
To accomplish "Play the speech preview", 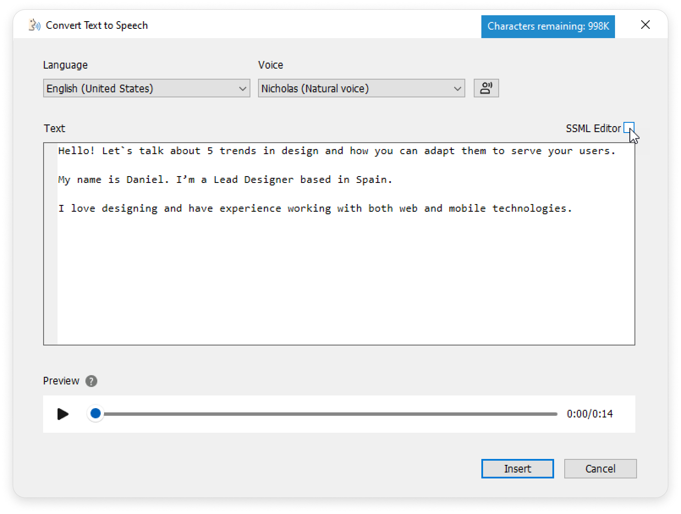I will [63, 414].
